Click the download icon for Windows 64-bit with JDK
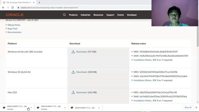This screenshot has height=112, width=199. [73, 52]
